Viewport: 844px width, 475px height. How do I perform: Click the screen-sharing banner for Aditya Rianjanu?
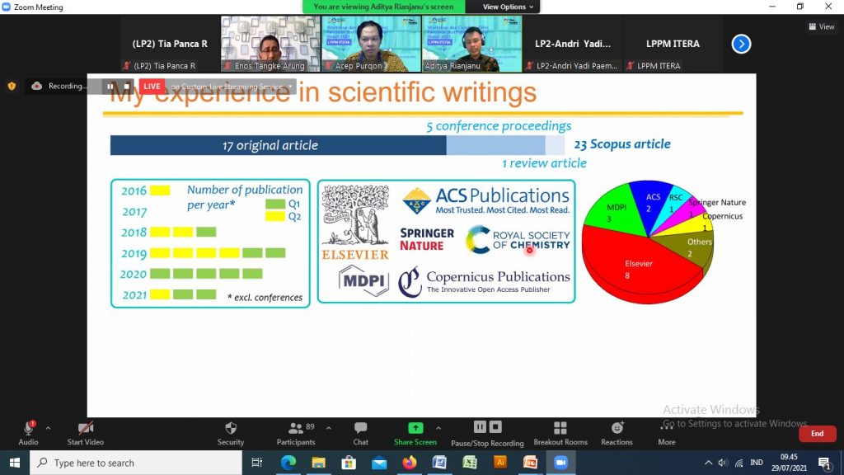point(383,7)
